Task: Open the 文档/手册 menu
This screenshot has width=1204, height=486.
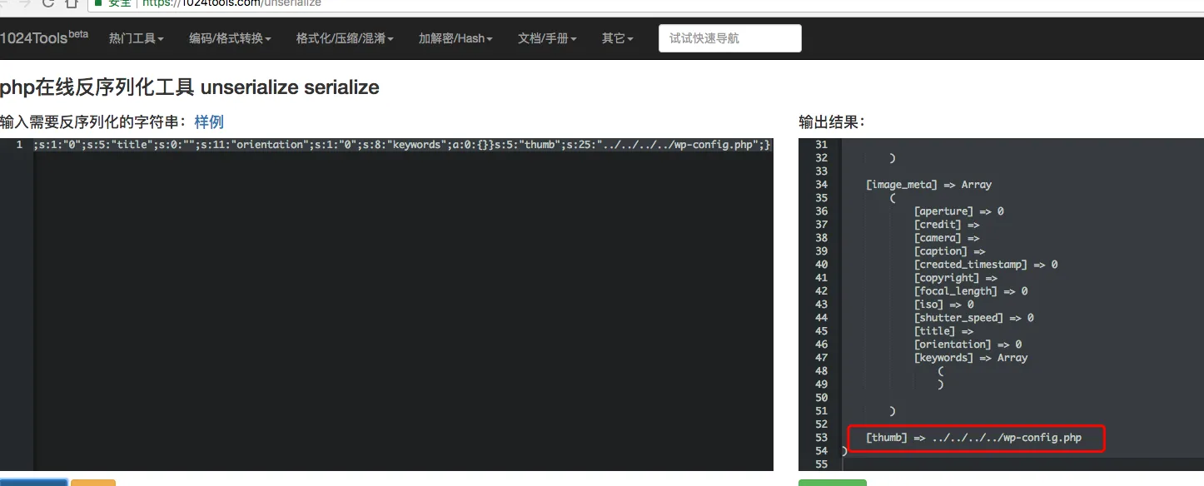Action: click(547, 38)
